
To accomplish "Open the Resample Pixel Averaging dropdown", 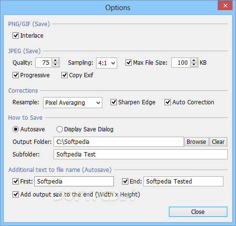I will point(72,102).
